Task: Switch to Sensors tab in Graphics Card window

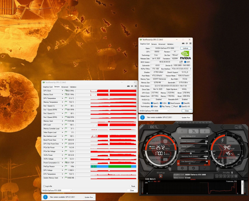Action: [154, 44]
